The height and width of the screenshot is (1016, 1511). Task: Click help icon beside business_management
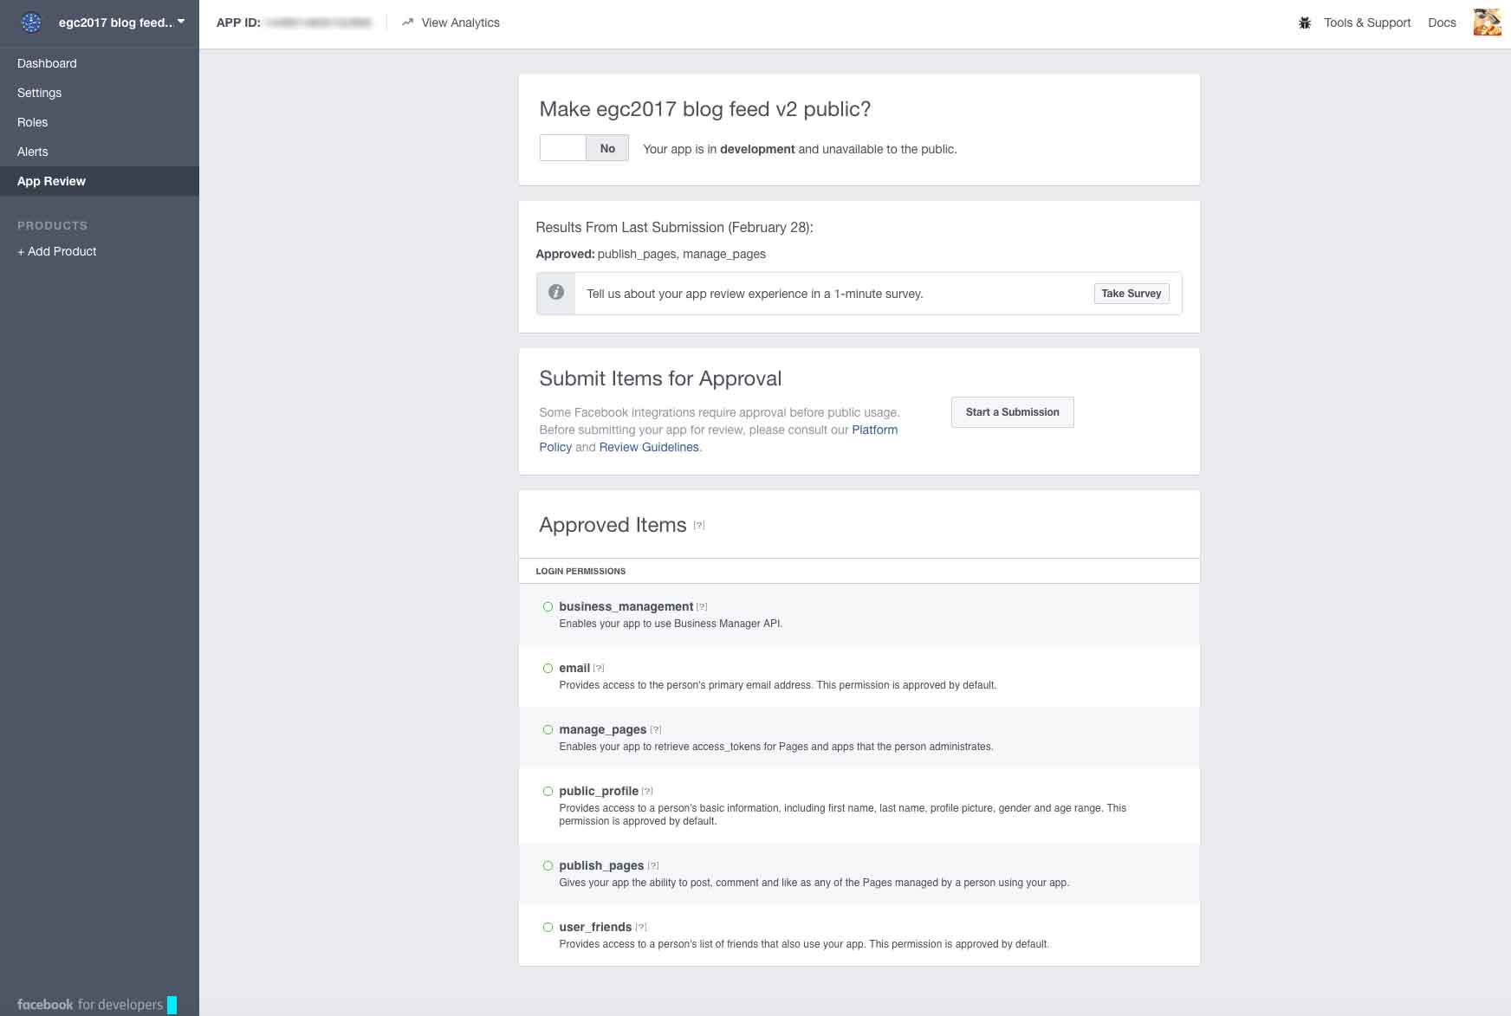(x=702, y=606)
